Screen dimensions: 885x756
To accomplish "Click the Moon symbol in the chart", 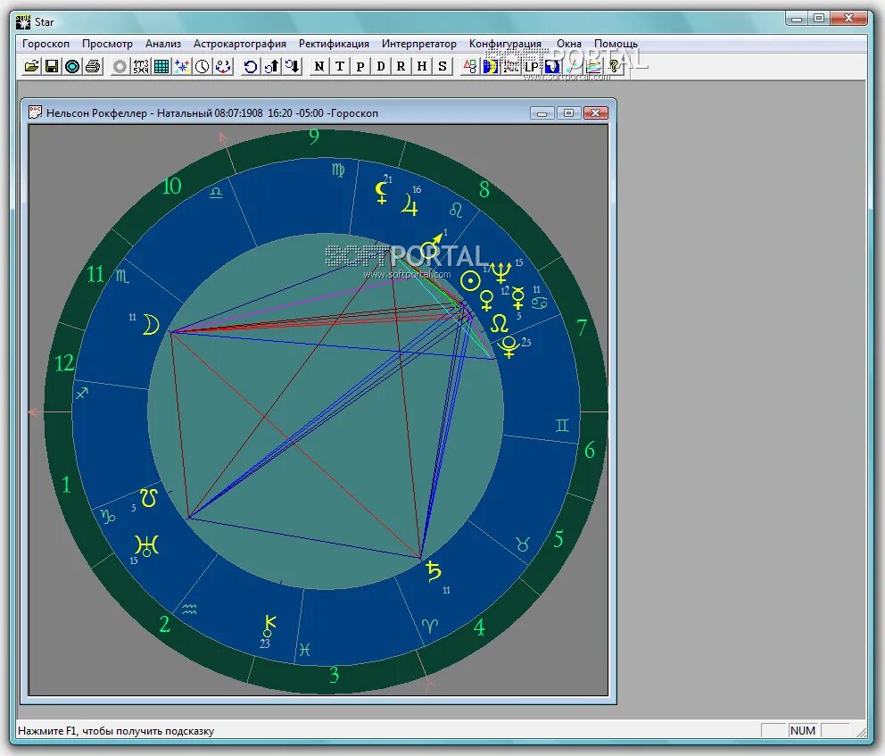I will click(x=150, y=325).
